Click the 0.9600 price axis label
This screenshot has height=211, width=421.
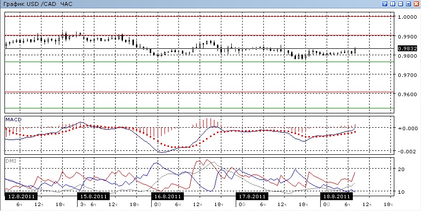[407, 95]
